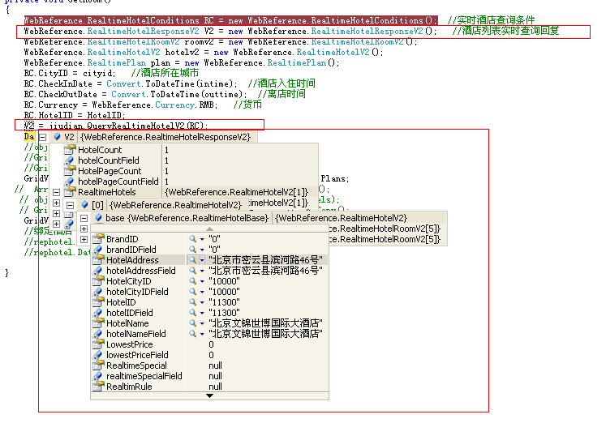Image resolution: width=606 pixels, height=423 pixels.
Task: Open the visualizer dropdown arrow for HotelCityID
Action: 202,281
